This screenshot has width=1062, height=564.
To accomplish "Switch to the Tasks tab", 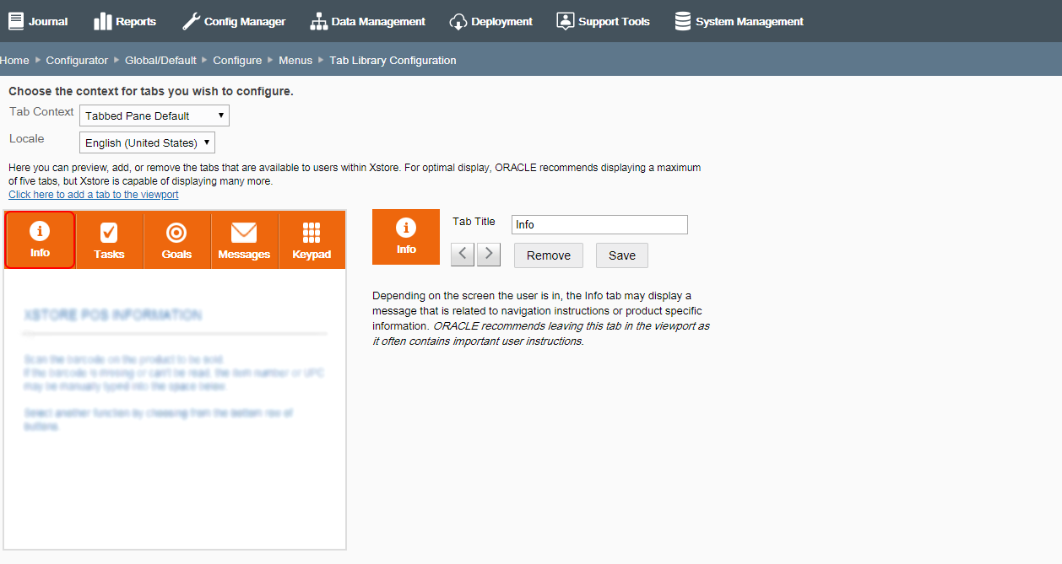I will pos(109,239).
